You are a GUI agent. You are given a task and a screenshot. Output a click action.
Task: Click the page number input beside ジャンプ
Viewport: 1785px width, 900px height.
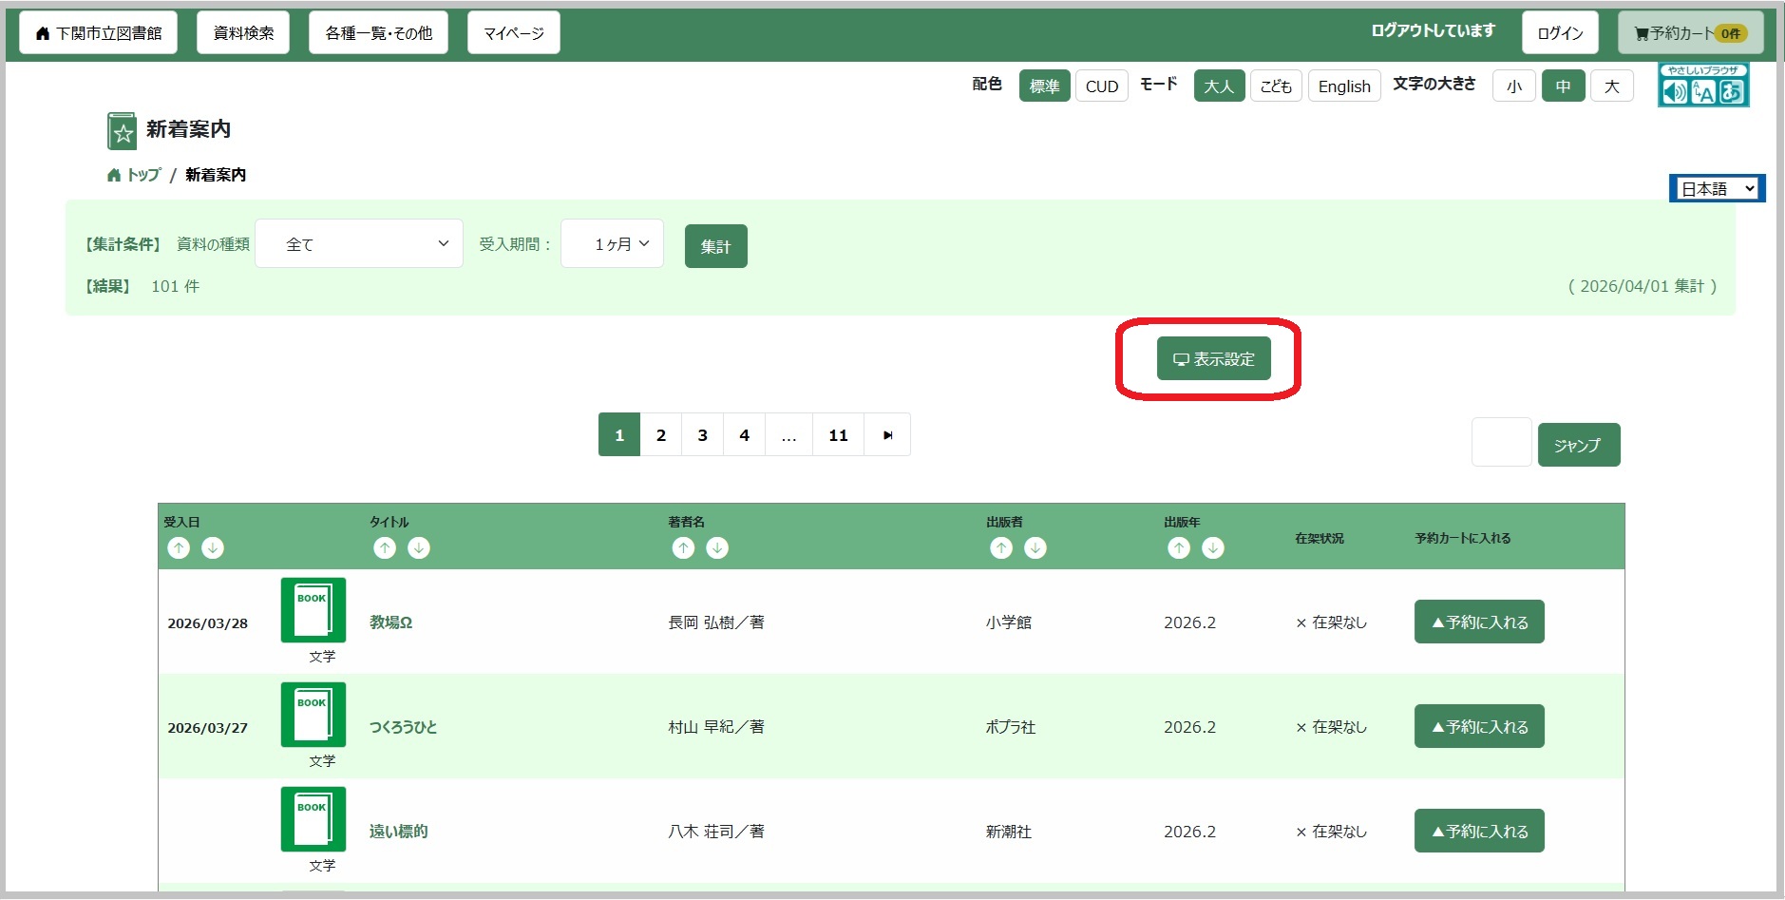click(x=1502, y=443)
